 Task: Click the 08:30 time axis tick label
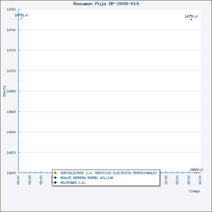pos(30,180)
